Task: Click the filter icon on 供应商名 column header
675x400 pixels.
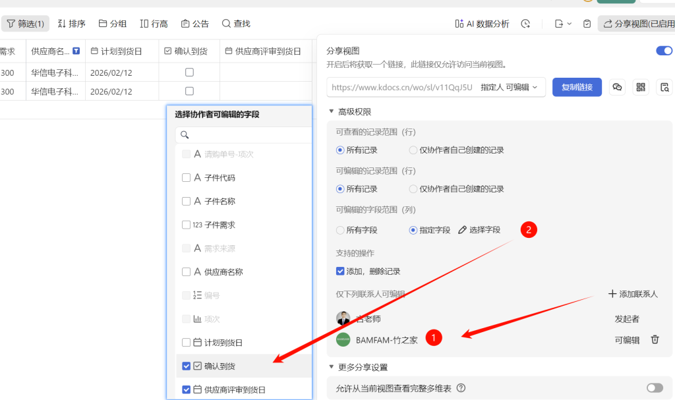Action: coord(76,51)
